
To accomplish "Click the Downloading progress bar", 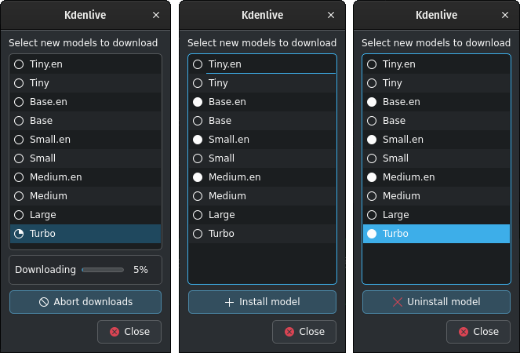I will 103,270.
